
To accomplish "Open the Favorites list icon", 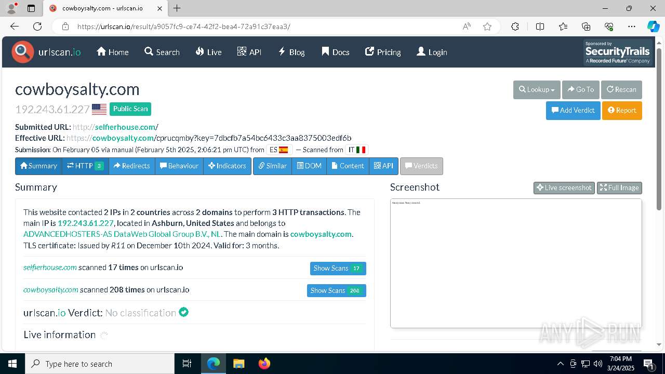I will (563, 26).
